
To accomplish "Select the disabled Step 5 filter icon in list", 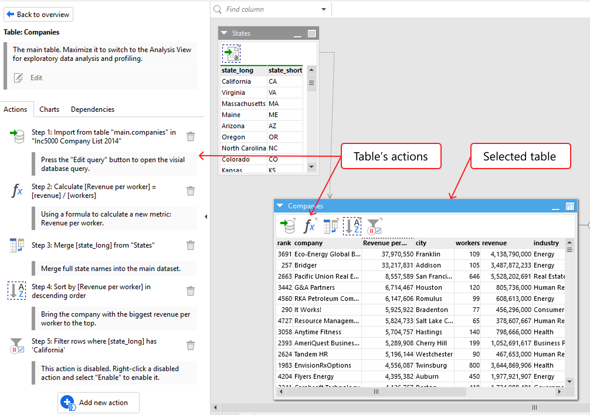I will [x=17, y=345].
